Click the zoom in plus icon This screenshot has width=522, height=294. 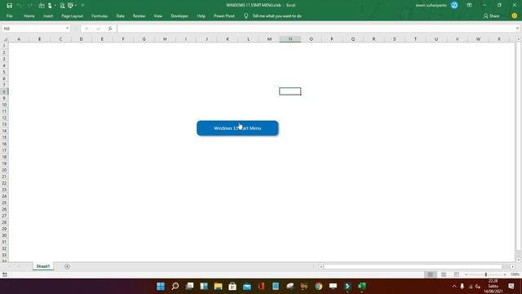tap(505, 274)
